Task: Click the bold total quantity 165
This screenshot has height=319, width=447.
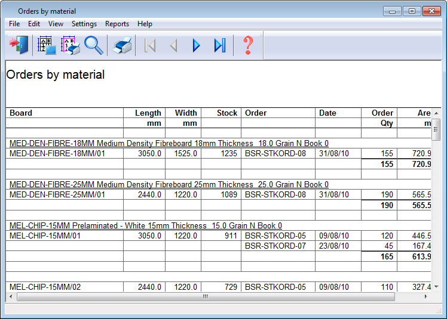Action: (387, 256)
